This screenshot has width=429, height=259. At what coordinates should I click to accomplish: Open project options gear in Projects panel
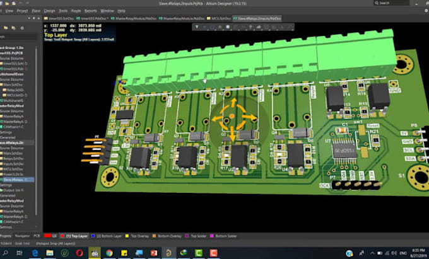coord(22,28)
